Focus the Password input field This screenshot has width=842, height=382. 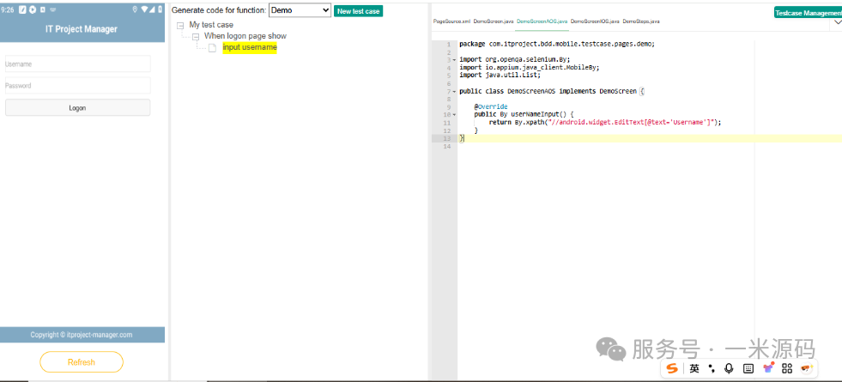pos(78,86)
